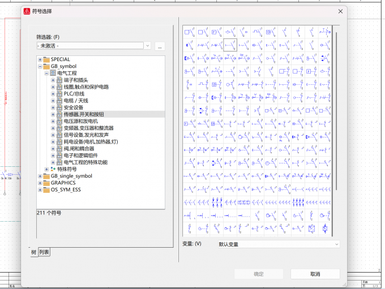The width and height of the screenshot is (385, 289).
Task: Click the 特殊符号 colored icon
Action: 53,169
